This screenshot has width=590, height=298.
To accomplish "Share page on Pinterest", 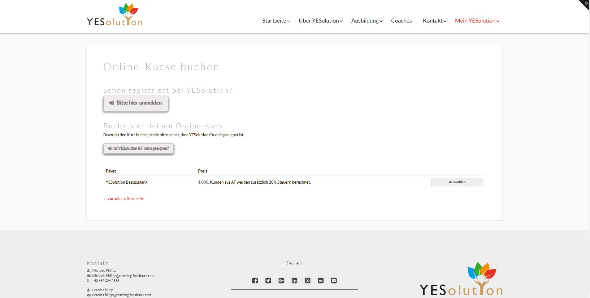I will point(307,280).
